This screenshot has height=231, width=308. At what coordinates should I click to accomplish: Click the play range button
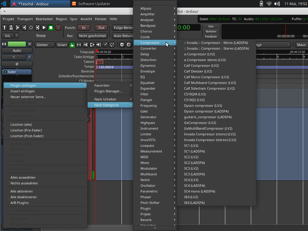click(x=38, y=28)
